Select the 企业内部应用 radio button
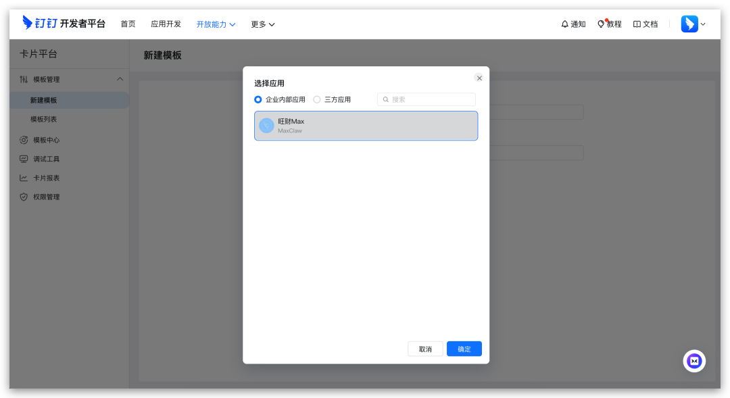730x398 pixels. [x=258, y=99]
